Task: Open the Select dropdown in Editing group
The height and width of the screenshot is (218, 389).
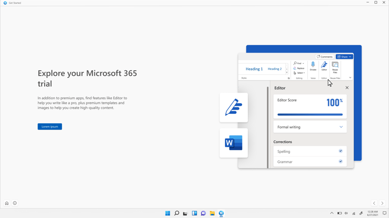Action: pyautogui.click(x=299, y=73)
